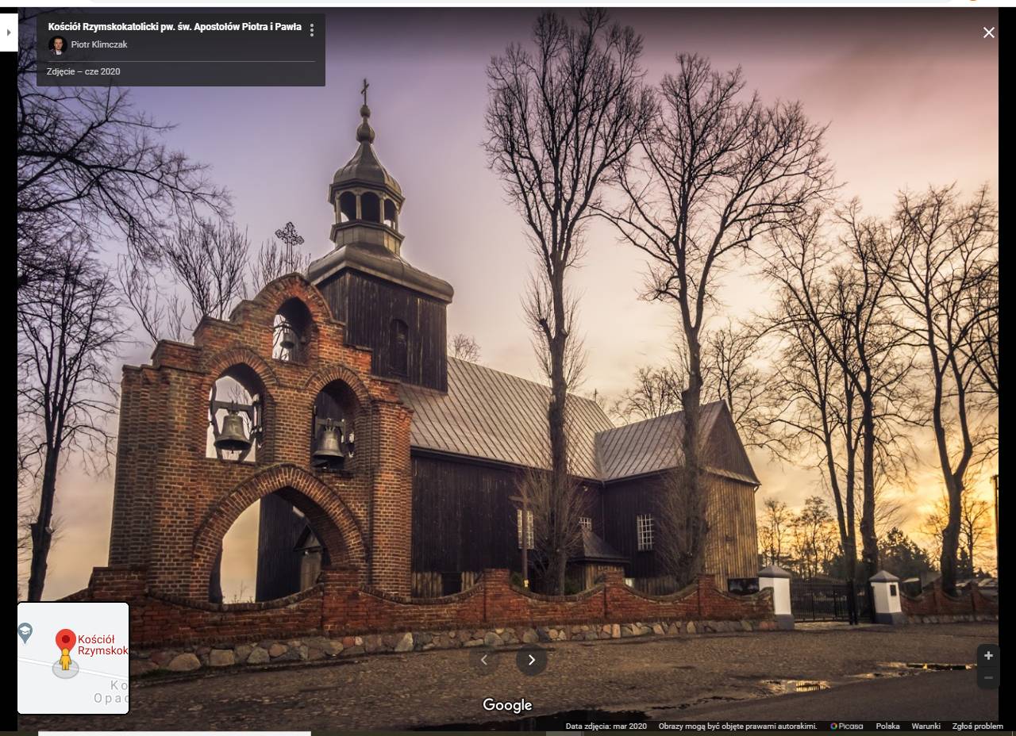Open the Piotr Klimczak contributor name link
Screen dimensions: 1016x736
pyautogui.click(x=99, y=45)
